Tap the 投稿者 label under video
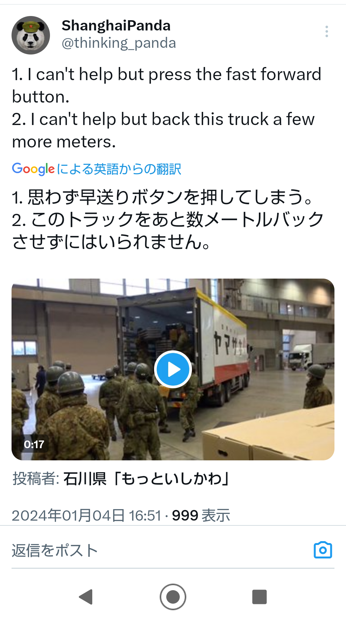Viewport: 346px width, 620px height. click(x=36, y=479)
